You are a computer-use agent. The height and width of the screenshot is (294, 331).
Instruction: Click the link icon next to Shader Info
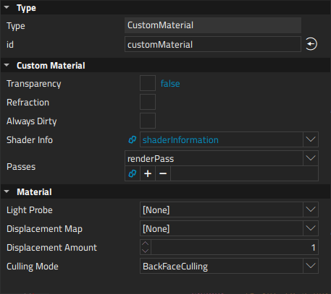coord(133,139)
